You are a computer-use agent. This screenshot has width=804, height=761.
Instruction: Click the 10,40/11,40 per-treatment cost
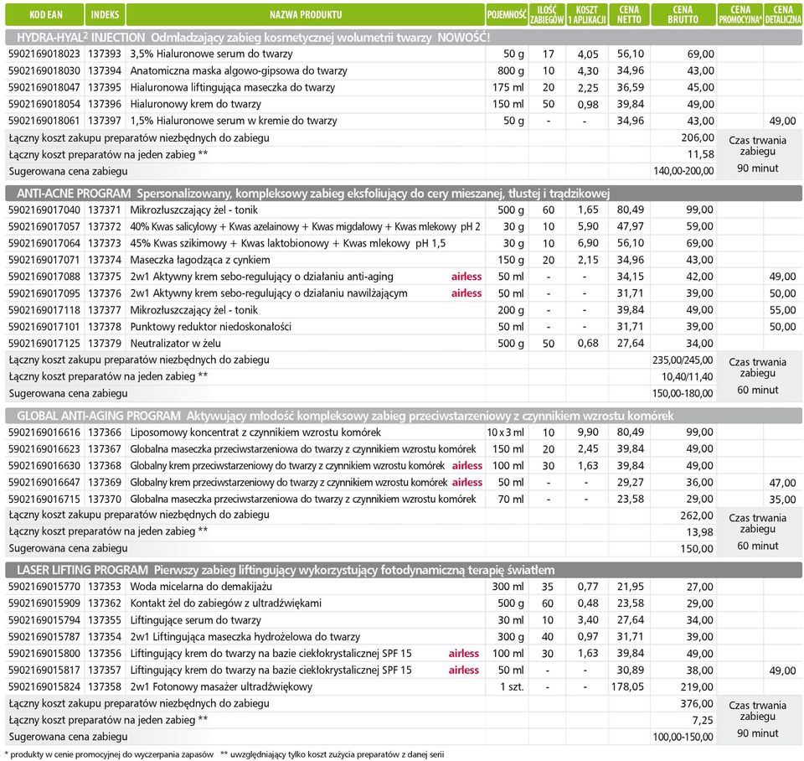[x=687, y=376]
